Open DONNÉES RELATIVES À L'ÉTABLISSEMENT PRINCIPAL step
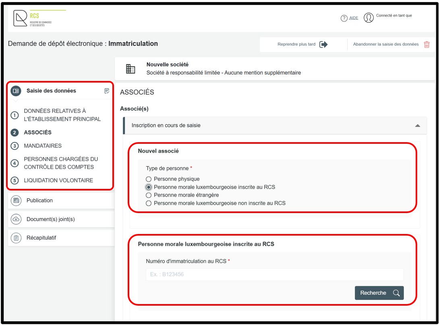 pos(62,115)
